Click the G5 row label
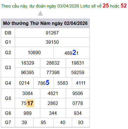 8,98
